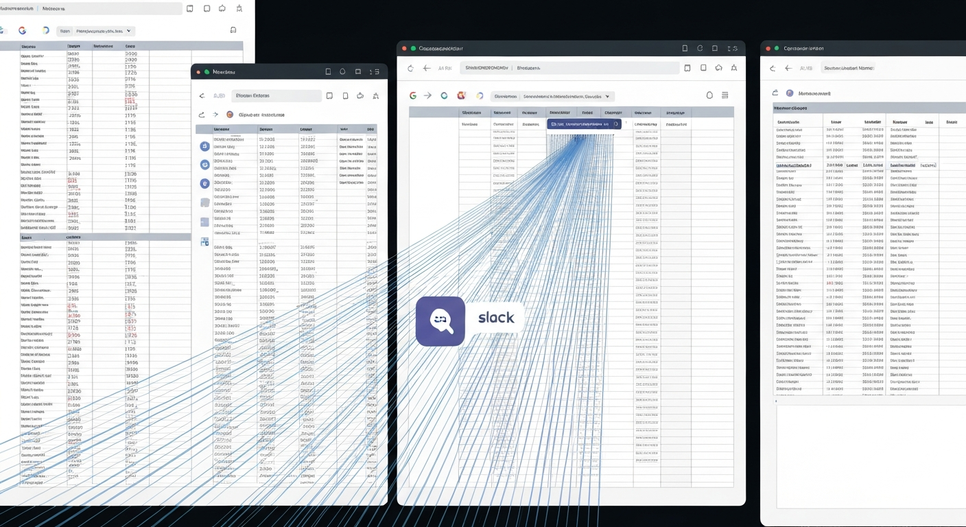Expand dropdown arrow in center window toolbar

coord(607,97)
